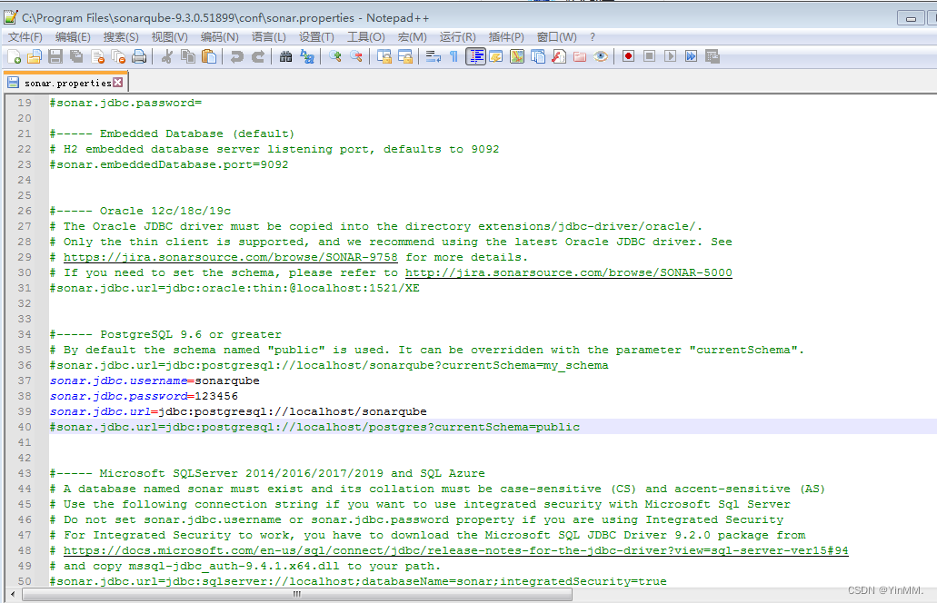Open the Document Map icon
The image size is (937, 603).
click(517, 56)
